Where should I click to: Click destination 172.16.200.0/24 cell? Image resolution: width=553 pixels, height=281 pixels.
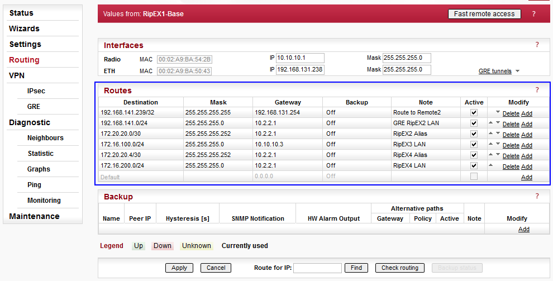coord(141,165)
